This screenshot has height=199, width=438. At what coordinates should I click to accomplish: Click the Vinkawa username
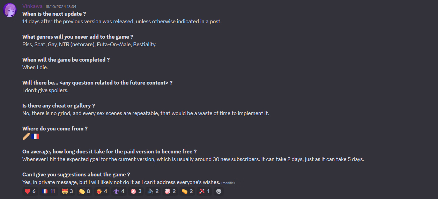[x=32, y=6]
